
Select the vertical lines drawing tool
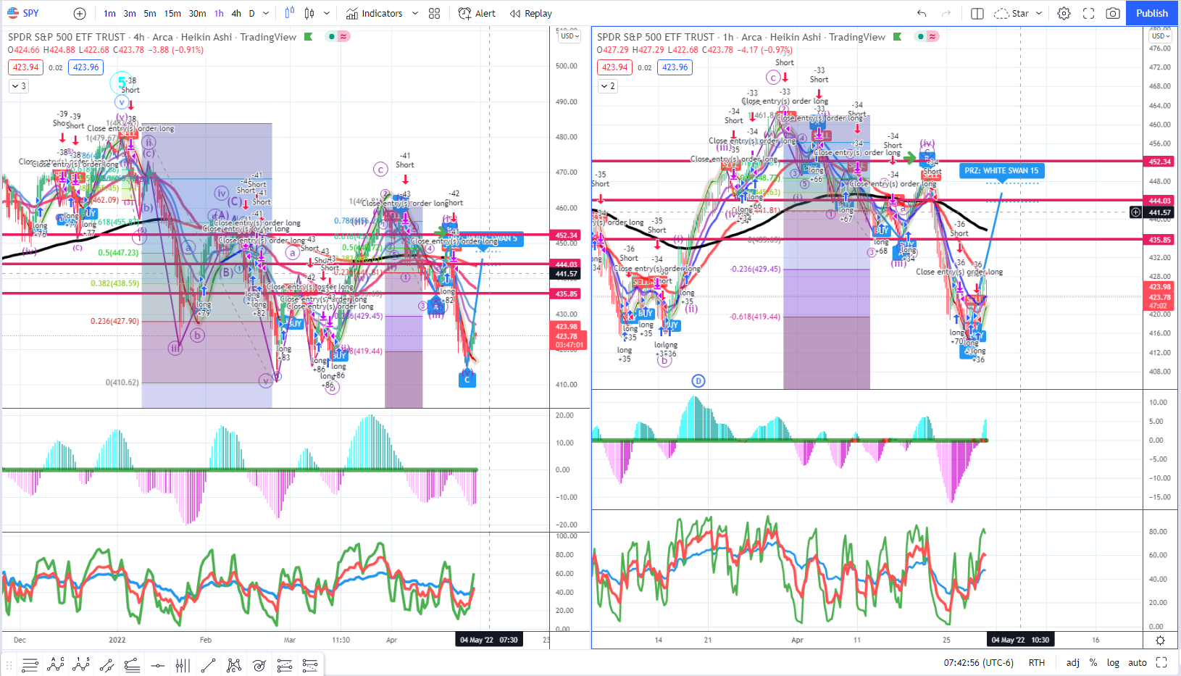point(183,665)
